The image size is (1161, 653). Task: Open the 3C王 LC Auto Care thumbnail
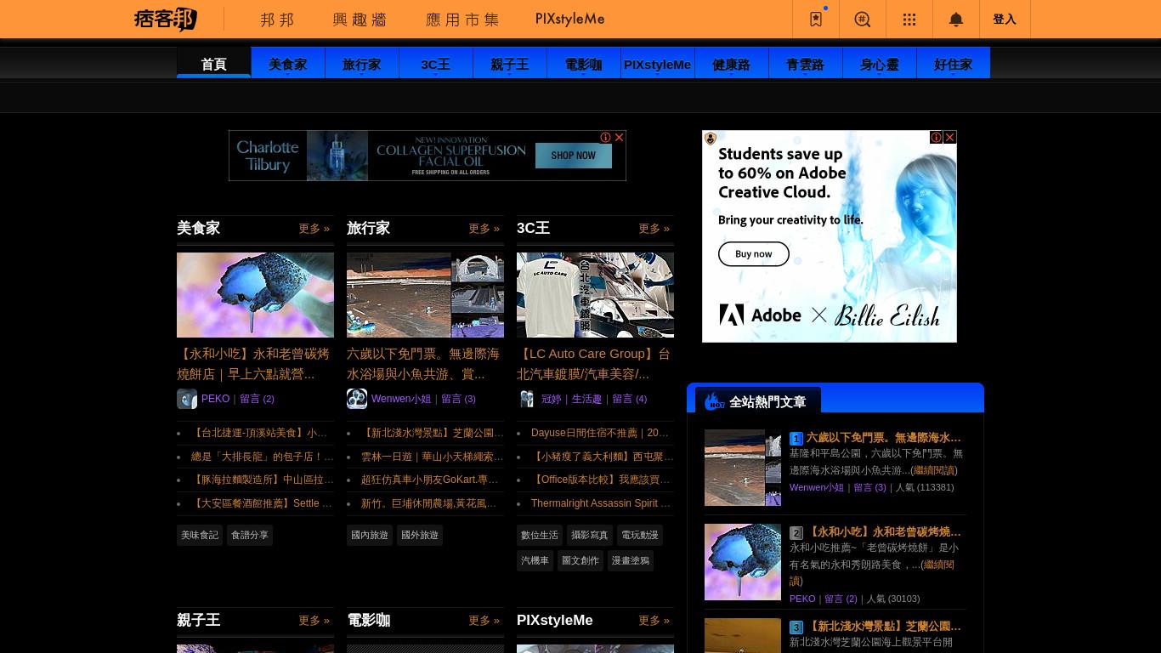coord(595,295)
